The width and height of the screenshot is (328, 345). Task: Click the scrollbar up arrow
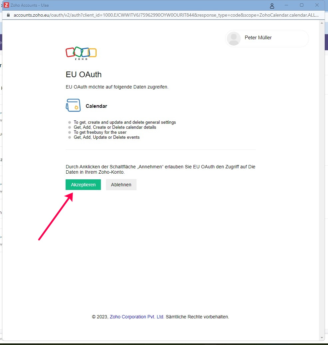(x=322, y=23)
